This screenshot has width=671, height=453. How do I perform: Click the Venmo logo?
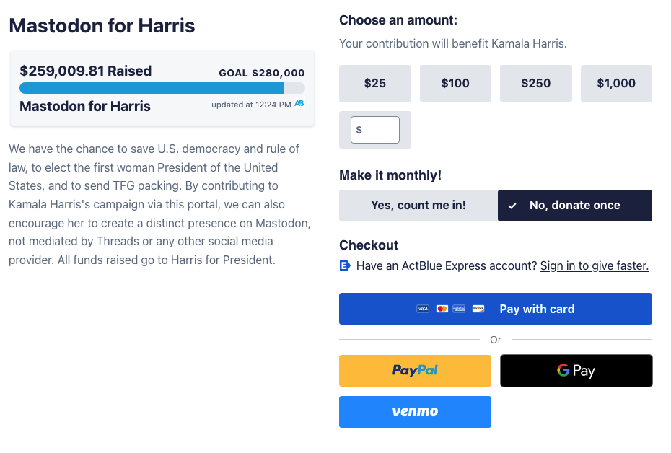click(415, 411)
